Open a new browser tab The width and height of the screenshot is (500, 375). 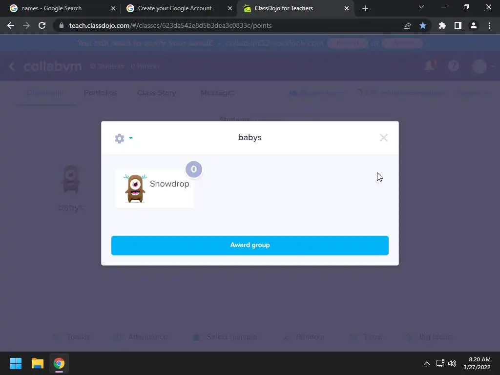tap(365, 8)
